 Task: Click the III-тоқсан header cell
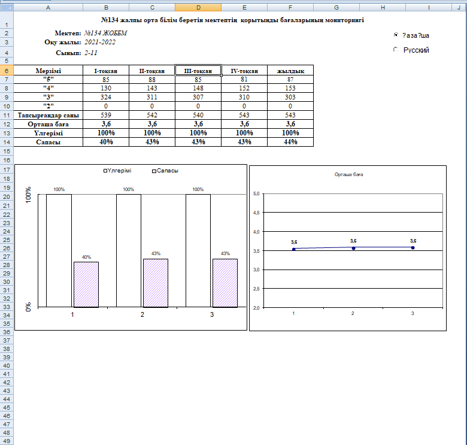coord(198,71)
